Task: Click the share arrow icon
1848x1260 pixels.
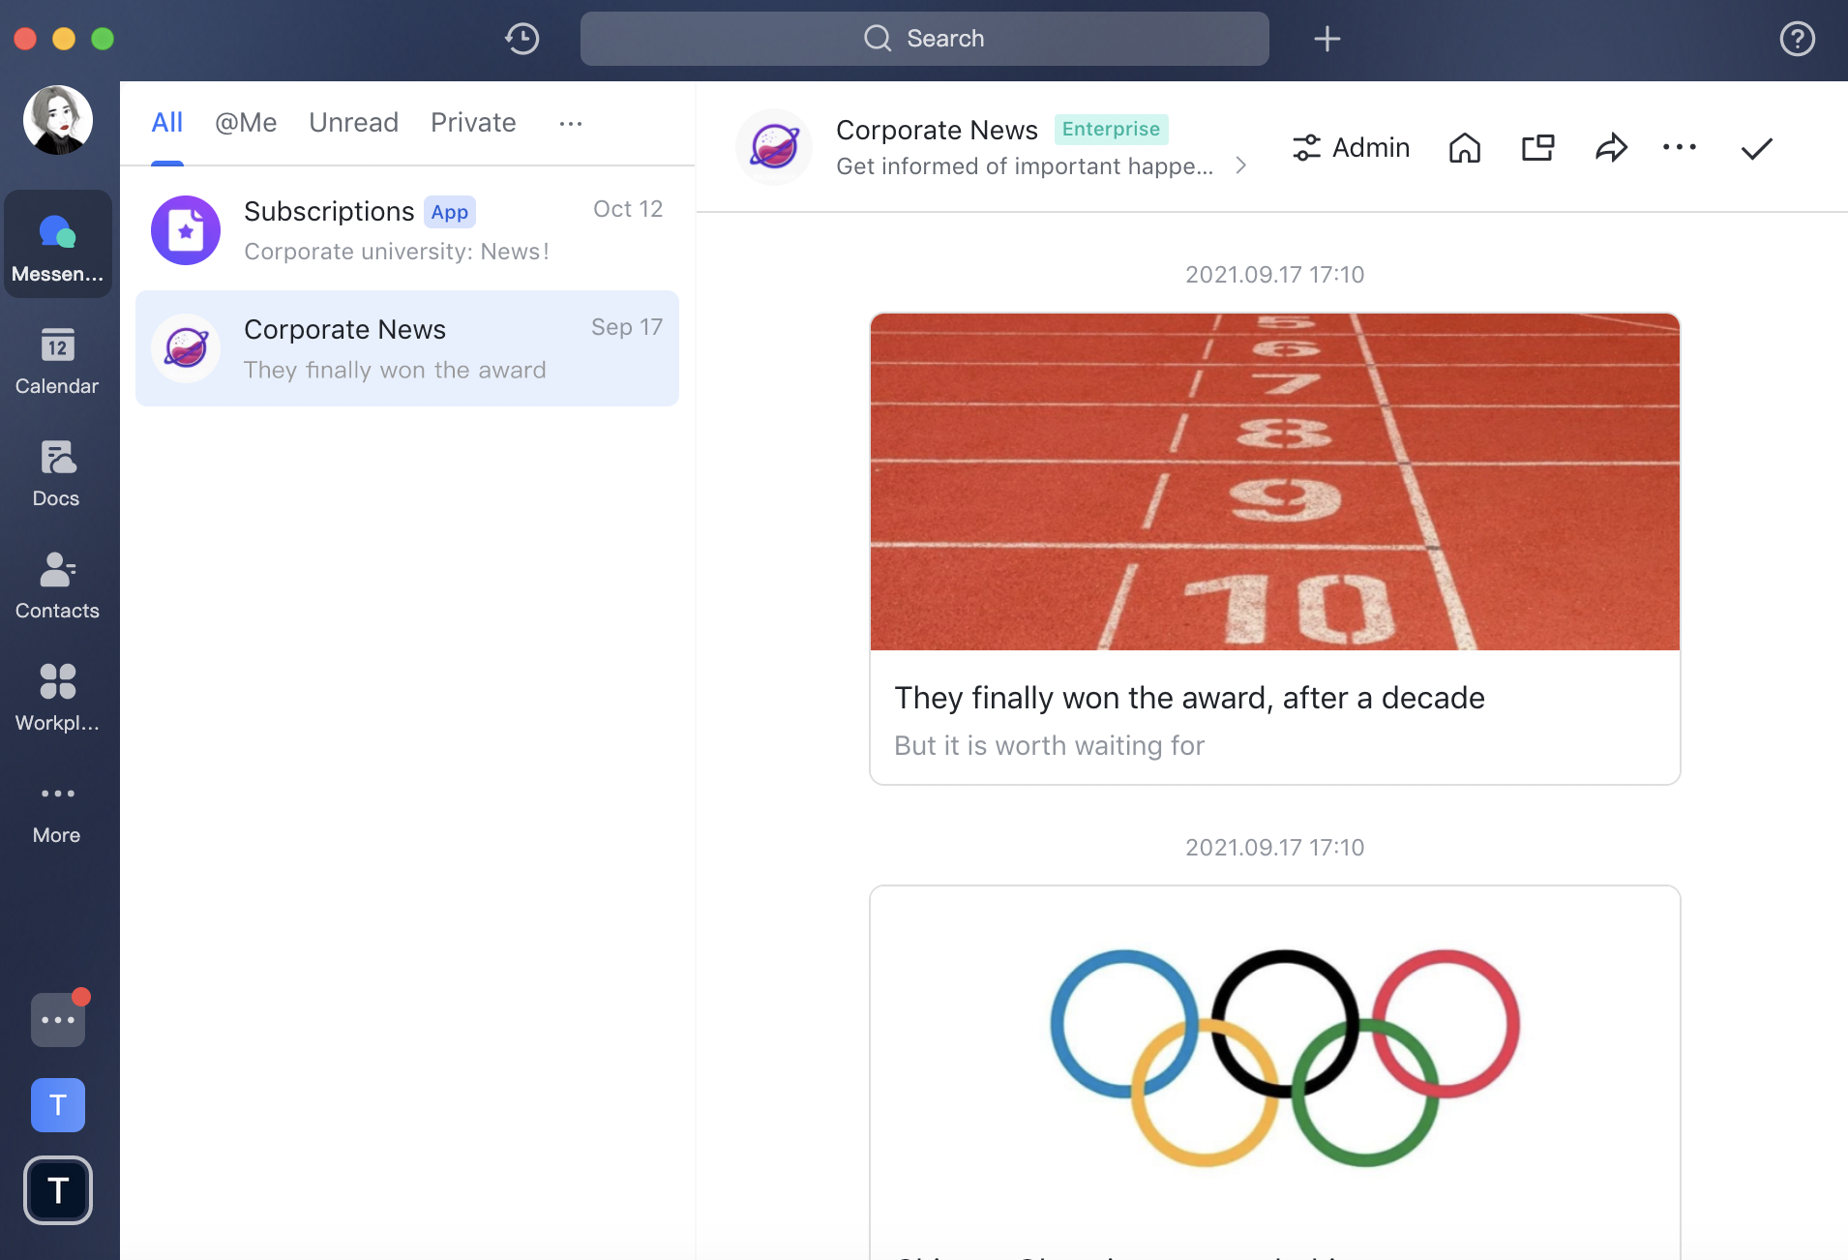Action: click(x=1611, y=148)
